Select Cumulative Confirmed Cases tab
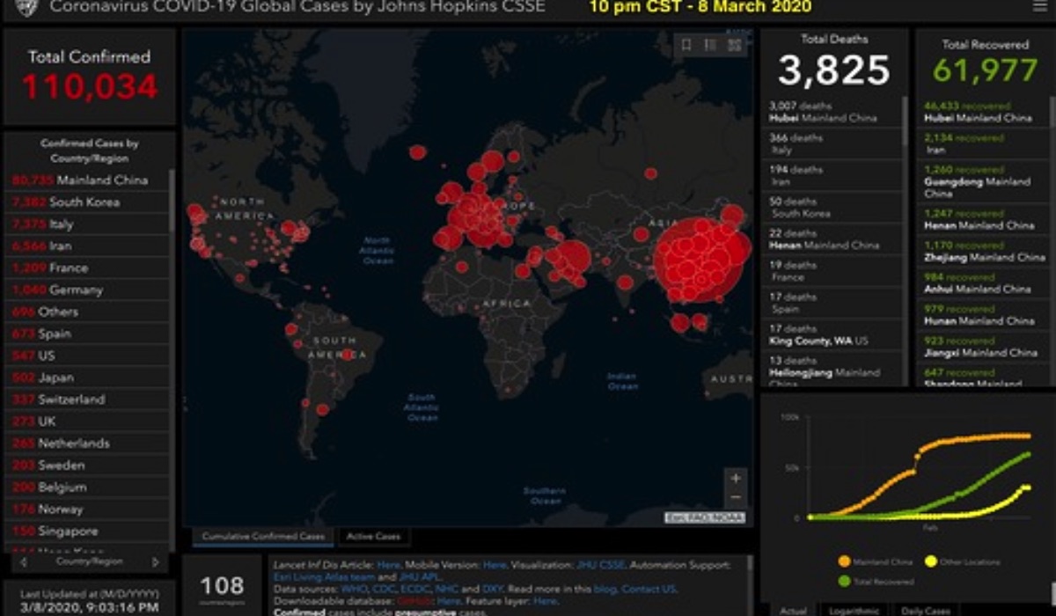 coord(263,536)
